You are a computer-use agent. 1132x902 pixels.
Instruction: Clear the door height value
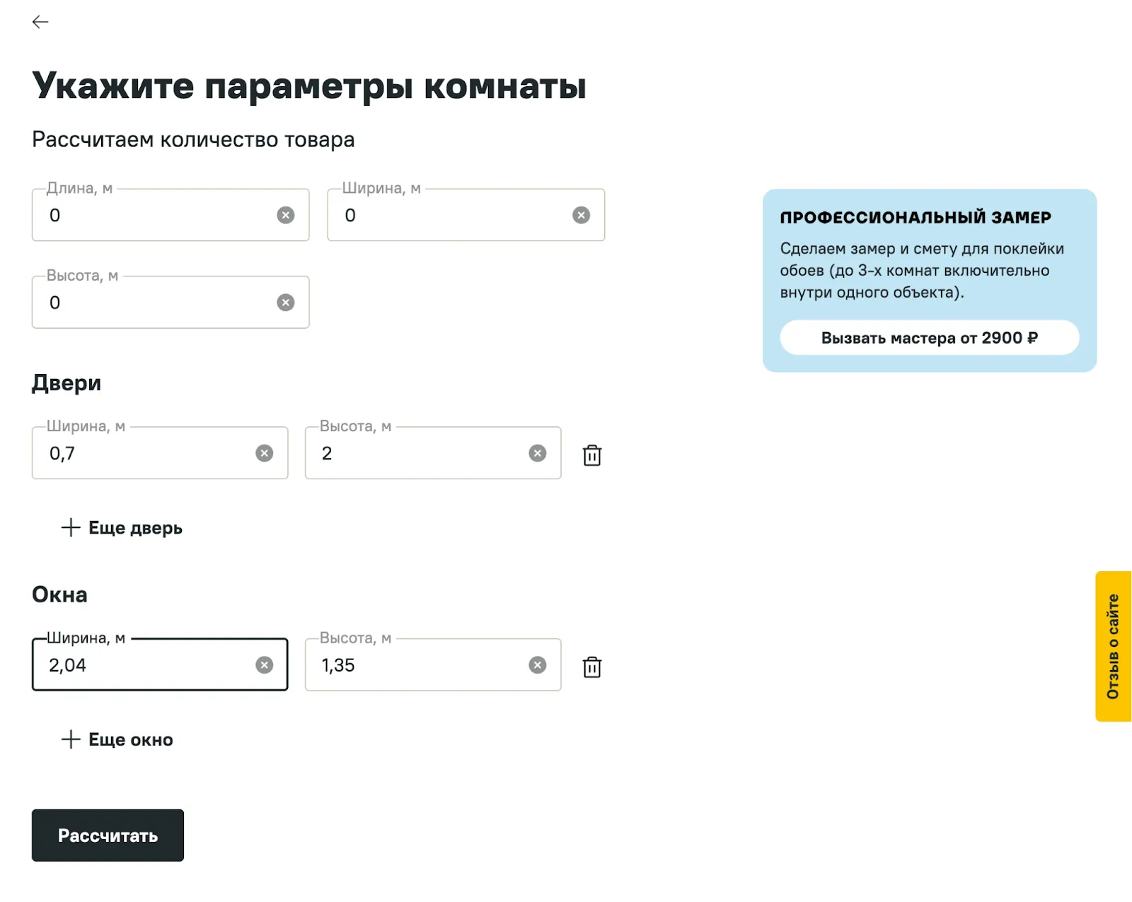537,453
